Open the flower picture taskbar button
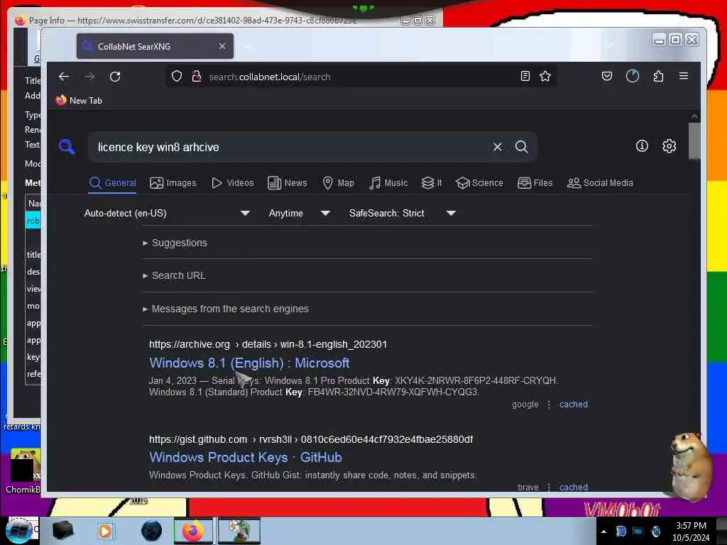The image size is (727, 545). 239,531
